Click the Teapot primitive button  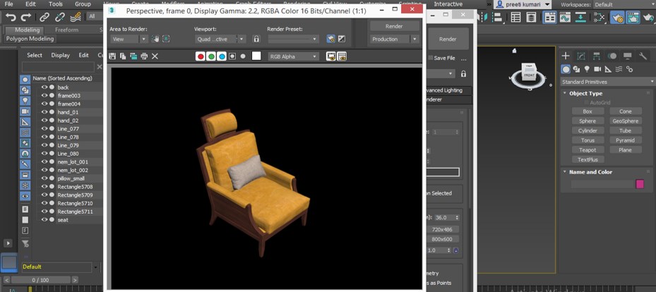coord(588,150)
